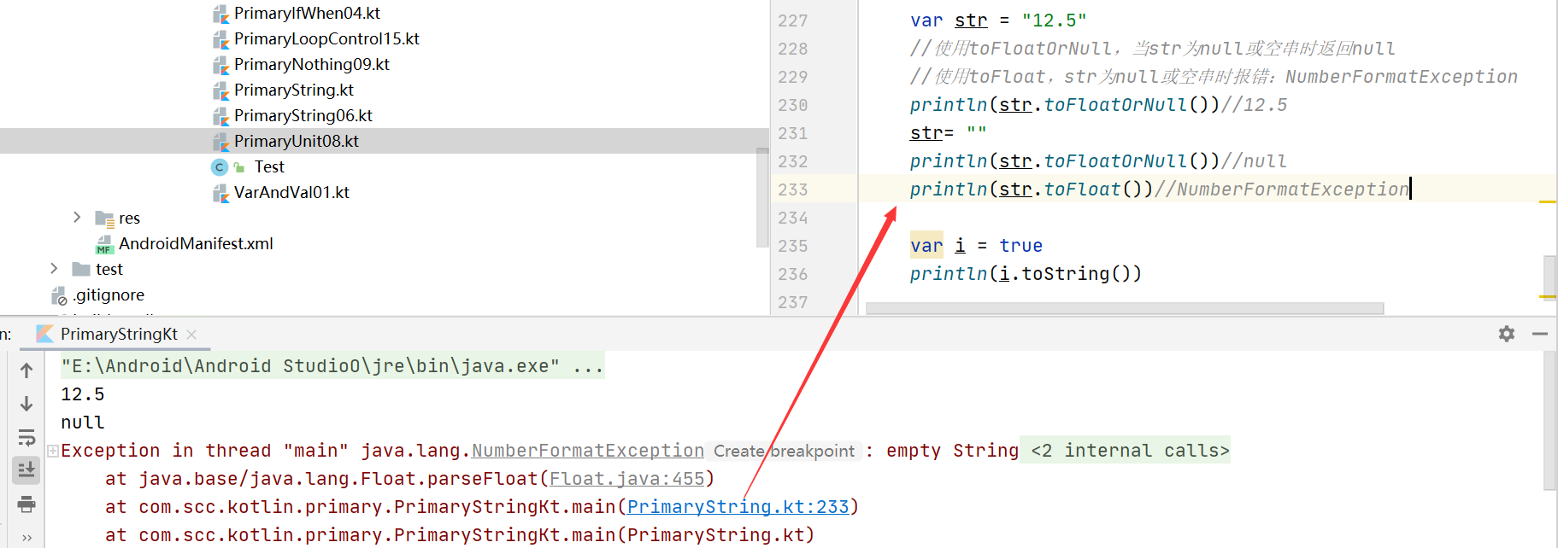The height and width of the screenshot is (548, 1558).
Task: Open PrimaryLoopControl15.kt file
Action: [326, 38]
